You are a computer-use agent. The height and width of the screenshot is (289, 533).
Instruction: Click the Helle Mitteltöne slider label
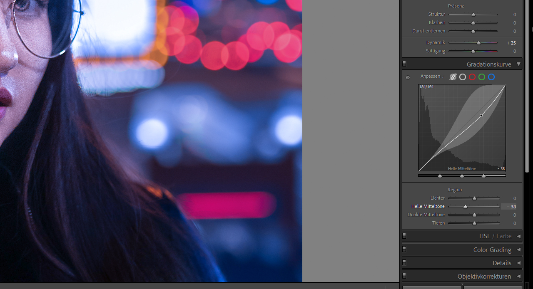[x=428, y=207]
